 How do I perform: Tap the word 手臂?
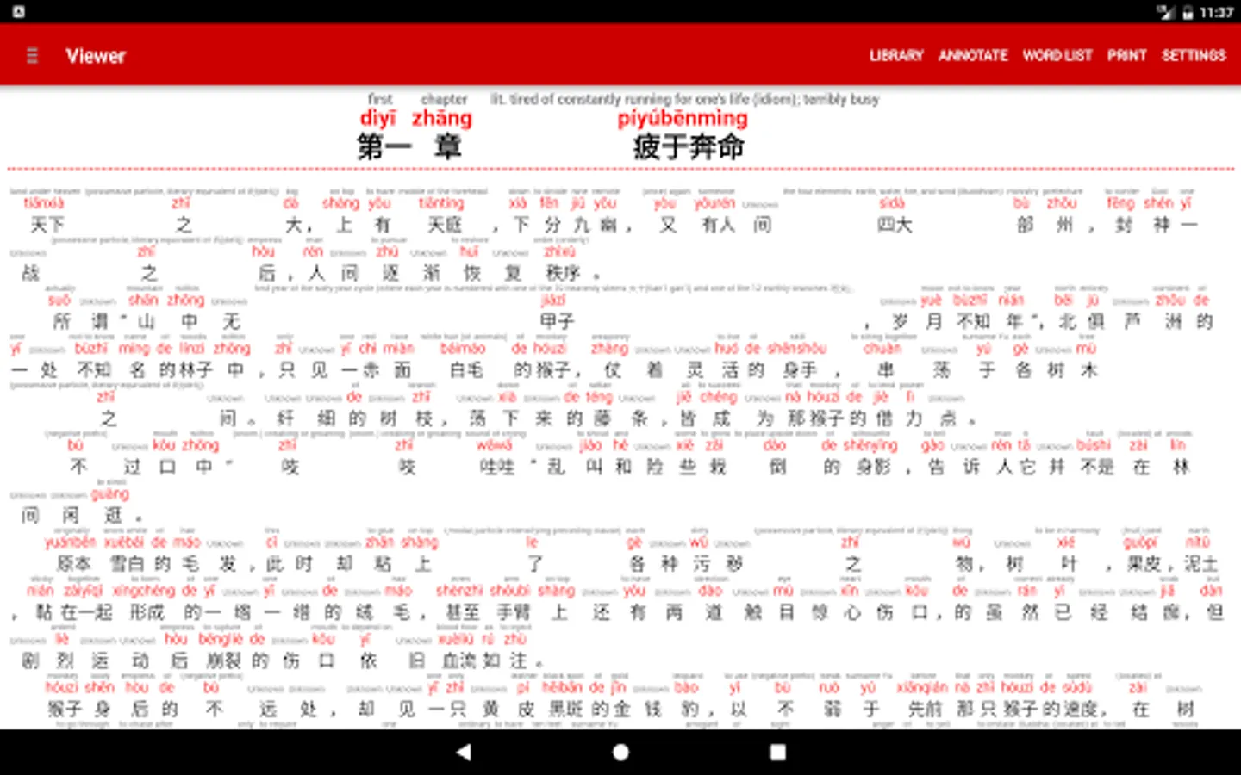514,612
